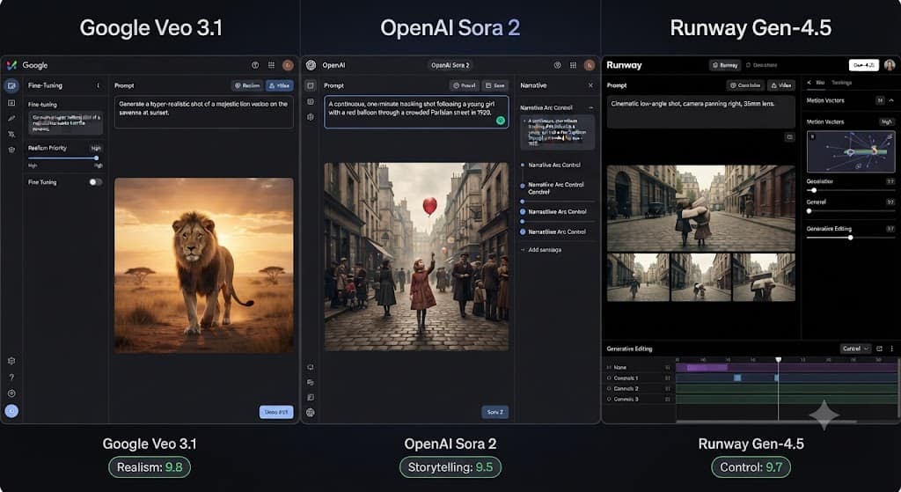Toggle the None track radio in timeline
901x492 pixels.
pyautogui.click(x=609, y=367)
